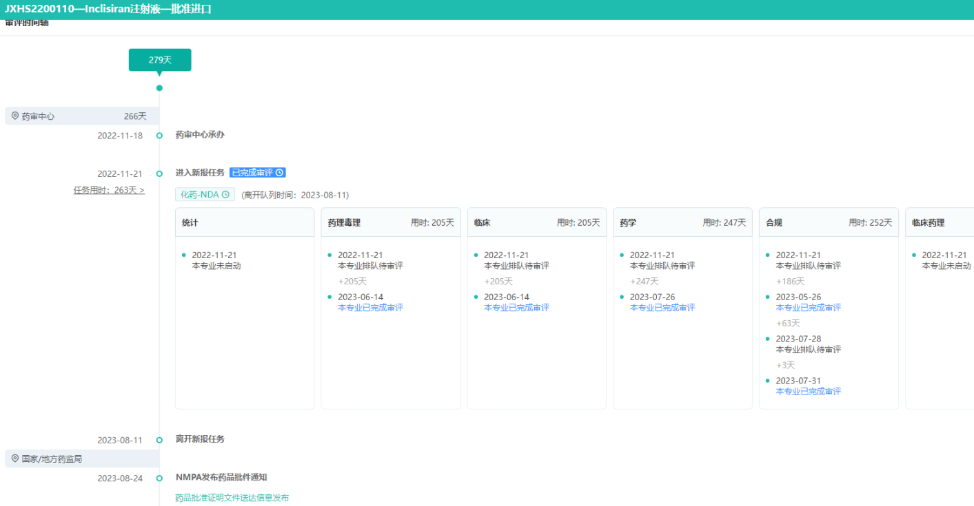Screen dimensions: 974x506
Task: Select the 统计 review card header
Action: tap(245, 223)
